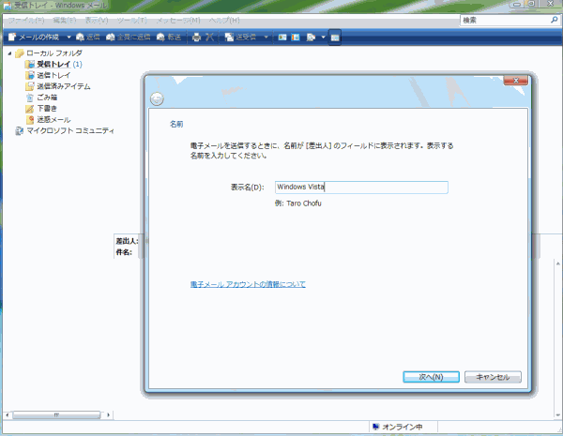Open the 電子メール アカウントの情報について link
This screenshot has height=436, width=563.
(x=247, y=284)
